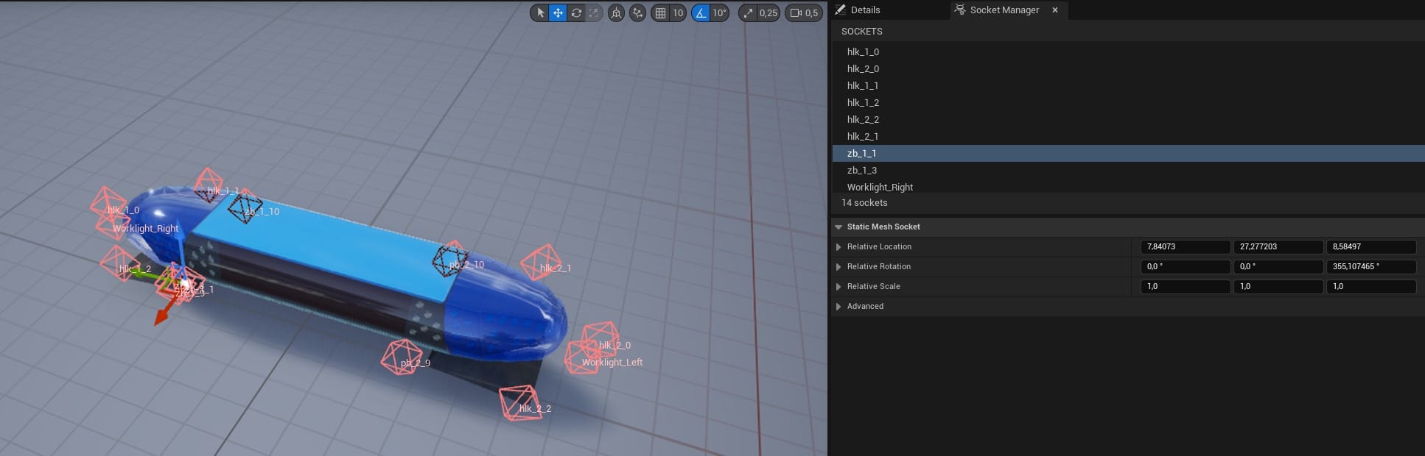
Task: Cycle the transform coordinate space cube icon
Action: 616,13
